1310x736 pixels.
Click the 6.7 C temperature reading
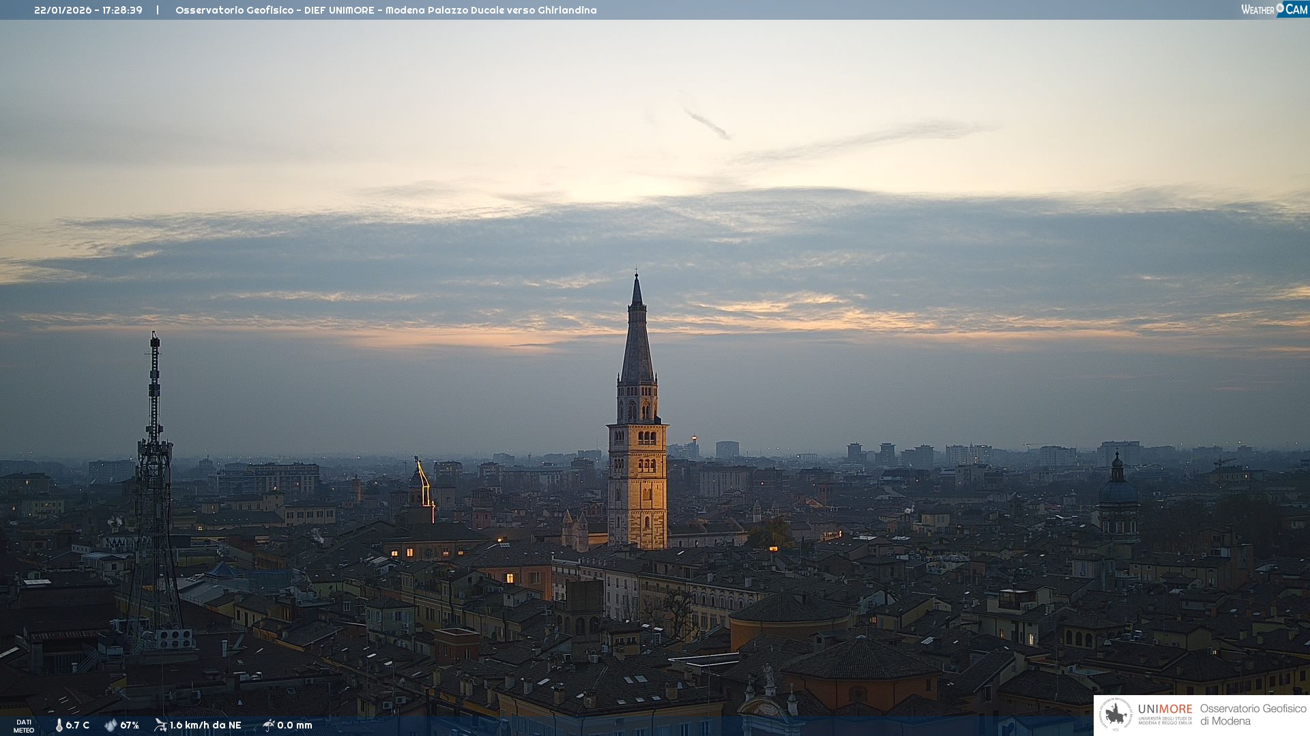tap(77, 725)
